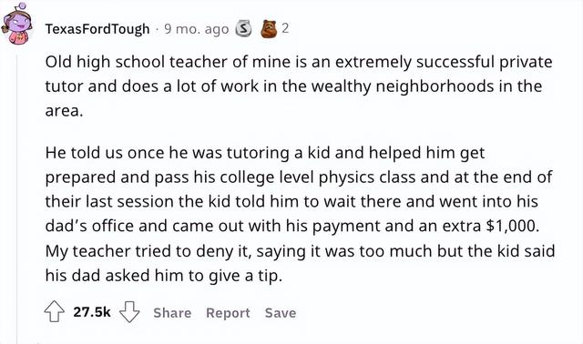The width and height of the screenshot is (583, 344).
Task: Click the award count number 2
Action: [x=285, y=28]
